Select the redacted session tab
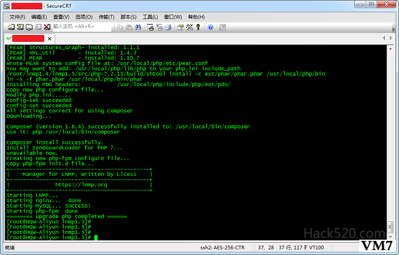This screenshot has height=255, width=399. point(28,39)
